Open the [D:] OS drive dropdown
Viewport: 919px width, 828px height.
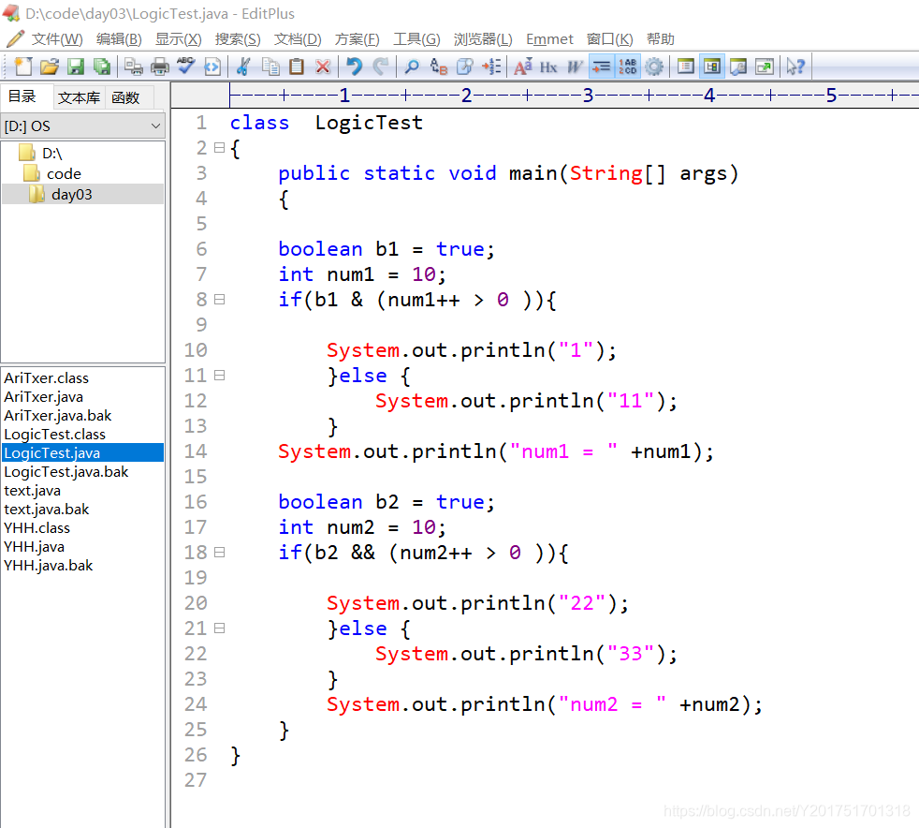(x=82, y=126)
